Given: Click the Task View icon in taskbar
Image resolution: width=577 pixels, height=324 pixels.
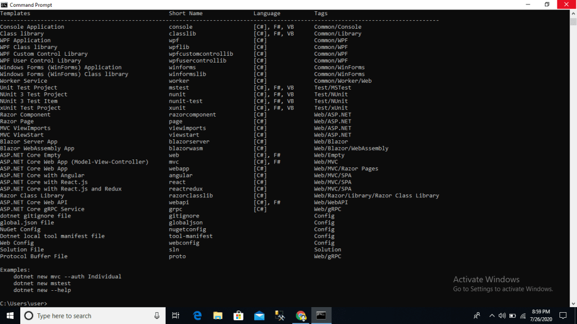Looking at the screenshot, I should 176,316.
